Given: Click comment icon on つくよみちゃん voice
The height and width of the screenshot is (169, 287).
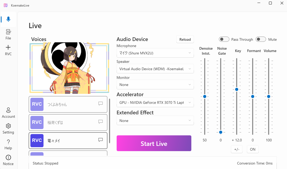Looking at the screenshot, I should (x=100, y=104).
